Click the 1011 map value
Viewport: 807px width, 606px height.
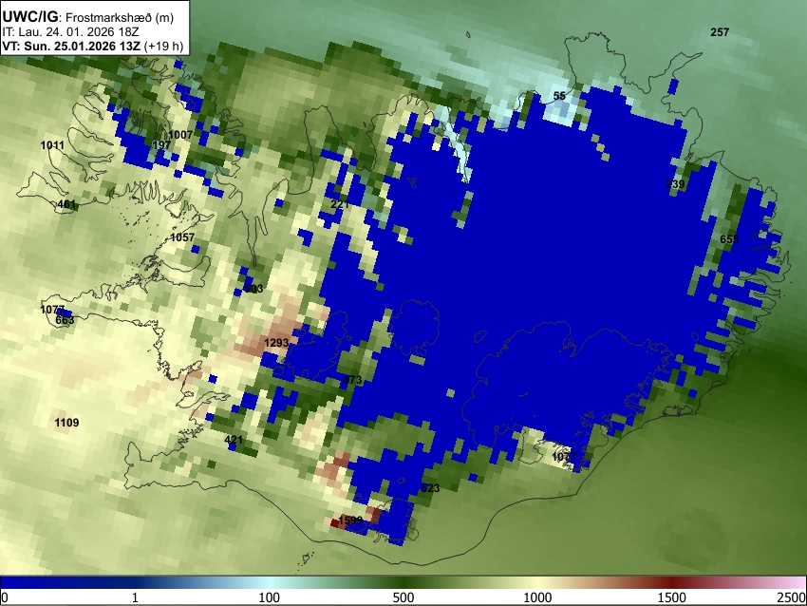click(52, 145)
